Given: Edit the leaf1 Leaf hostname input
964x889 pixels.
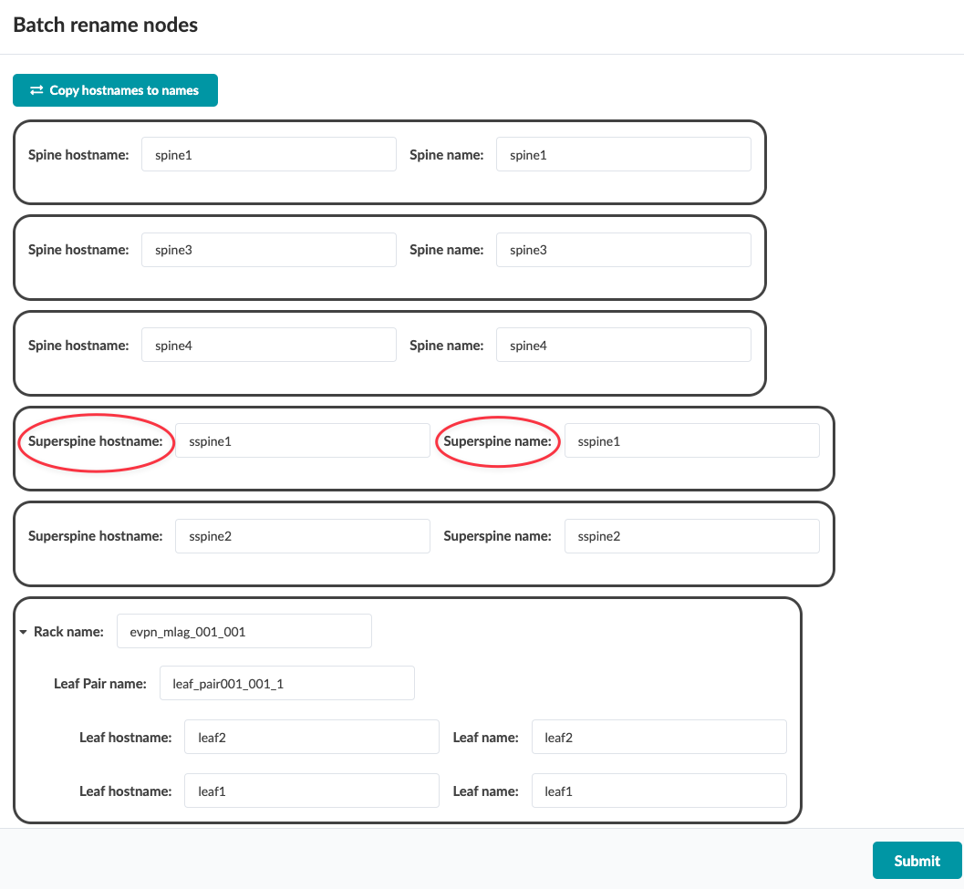Looking at the screenshot, I should click(x=311, y=791).
